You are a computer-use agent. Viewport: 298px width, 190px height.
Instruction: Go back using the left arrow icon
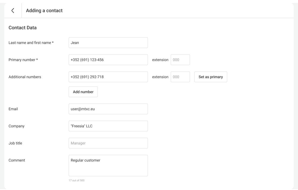point(13,11)
